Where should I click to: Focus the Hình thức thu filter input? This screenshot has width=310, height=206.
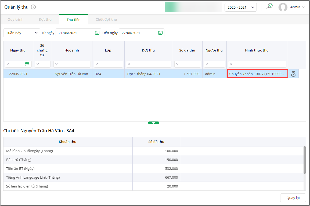click(x=257, y=64)
